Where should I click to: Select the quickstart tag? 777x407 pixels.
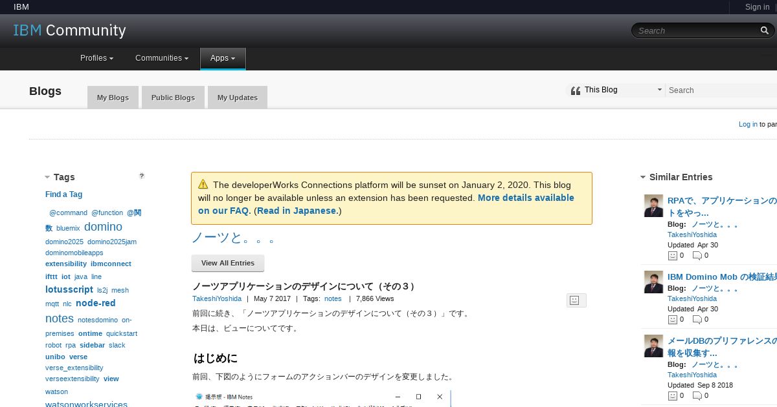[x=122, y=333]
